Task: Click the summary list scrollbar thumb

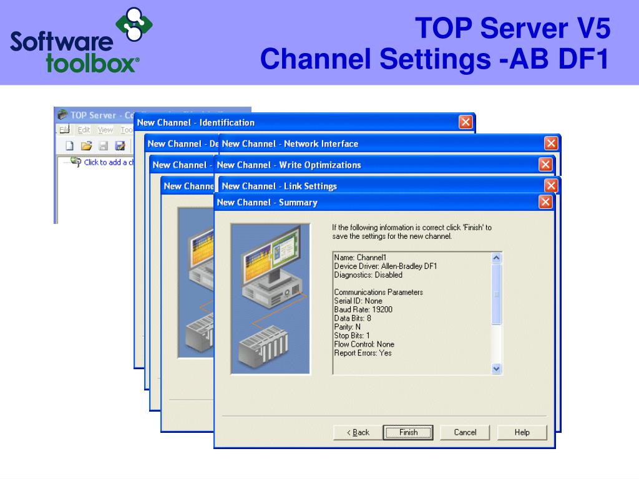Action: (x=496, y=294)
